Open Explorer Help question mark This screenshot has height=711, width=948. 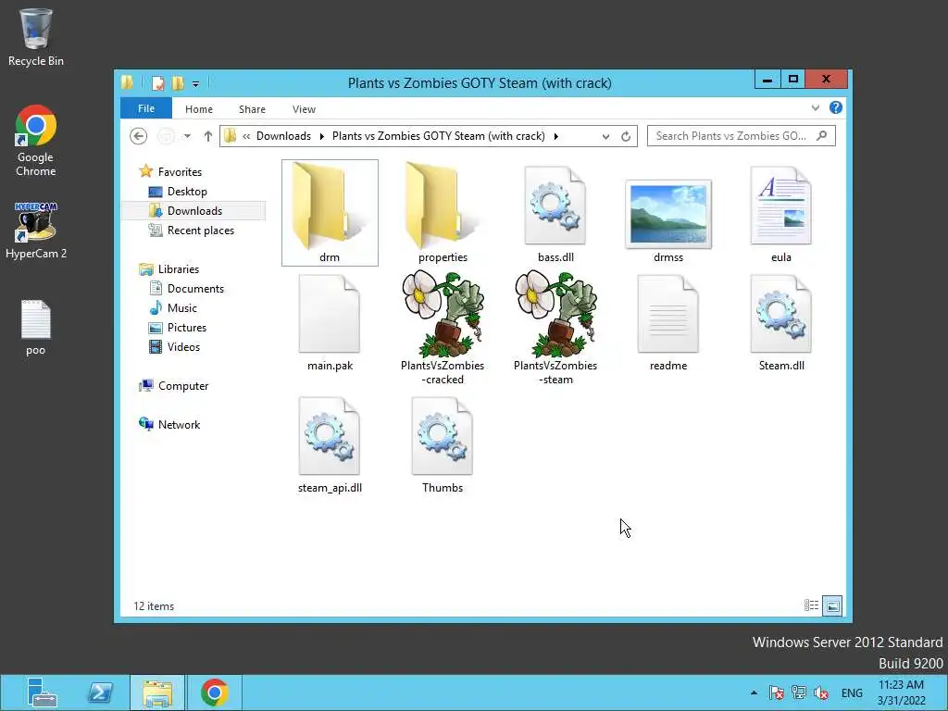pos(836,107)
